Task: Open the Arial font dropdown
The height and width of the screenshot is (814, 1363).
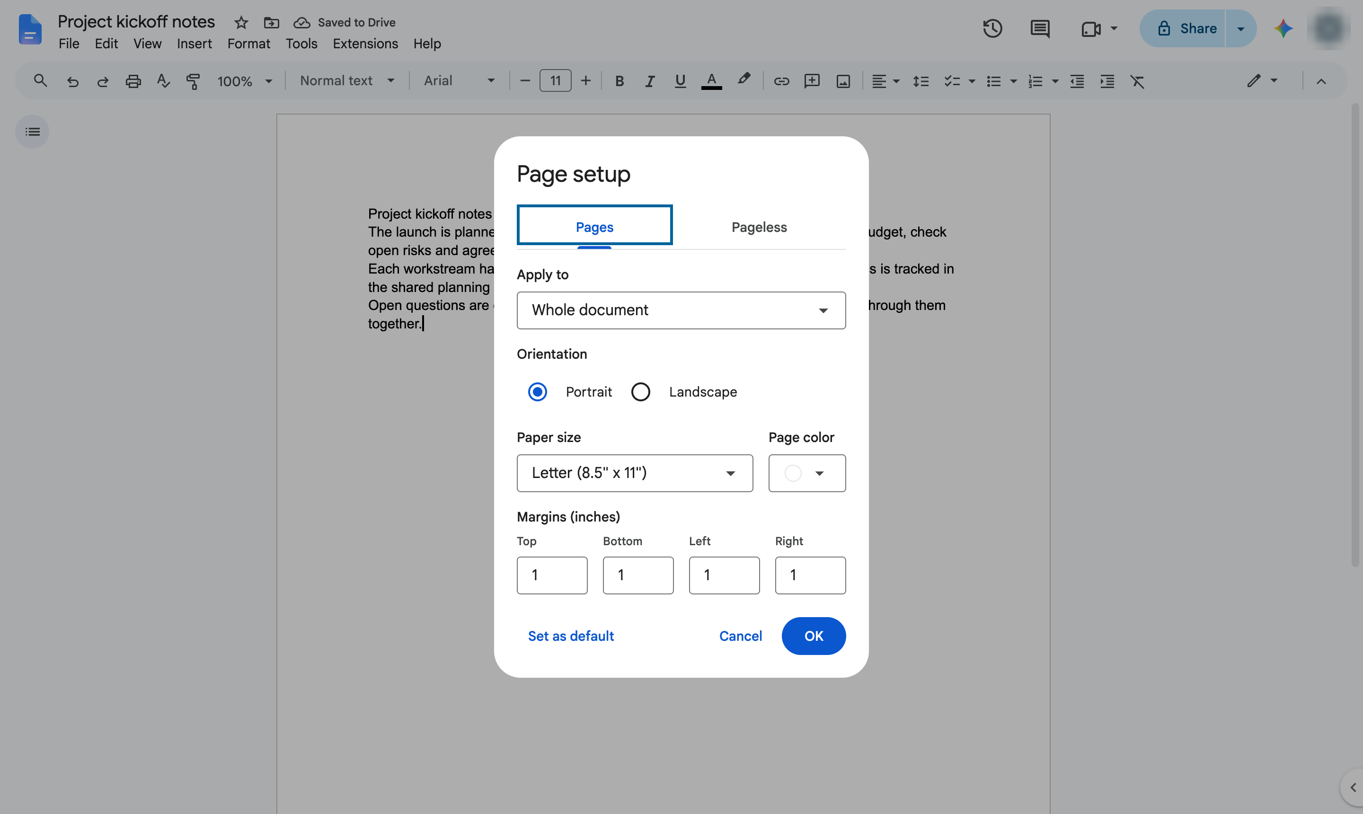Action: tap(459, 81)
